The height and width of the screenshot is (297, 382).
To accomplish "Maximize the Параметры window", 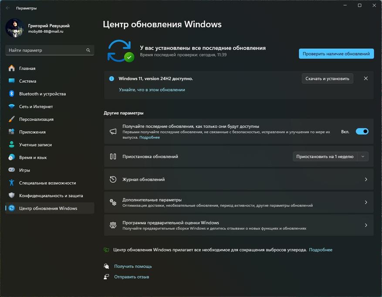I will coord(360,5).
